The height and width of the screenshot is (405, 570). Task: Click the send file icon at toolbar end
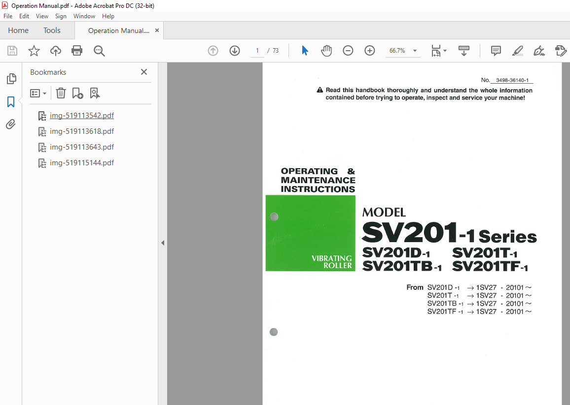click(x=561, y=51)
